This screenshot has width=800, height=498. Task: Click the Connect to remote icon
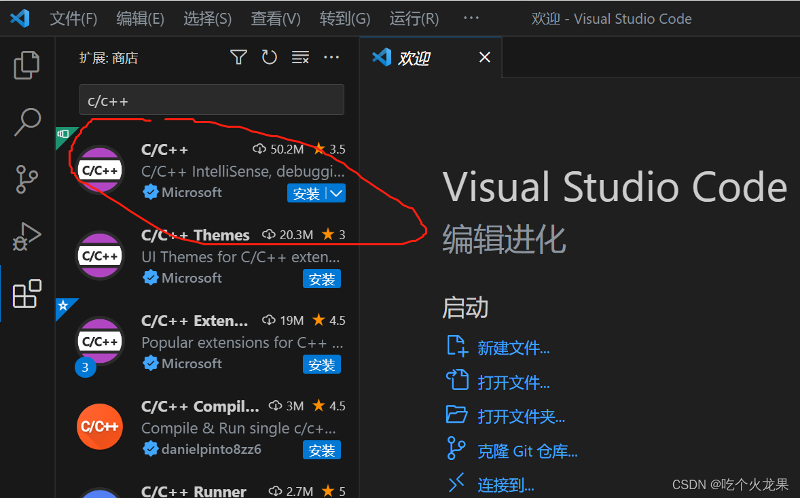tap(456, 482)
